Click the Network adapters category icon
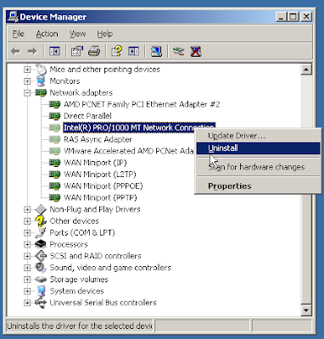The width and height of the screenshot is (324, 339). 41,92
